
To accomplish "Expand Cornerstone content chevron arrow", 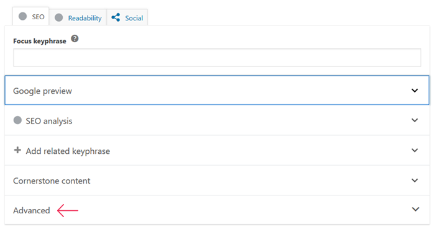I will coord(414,181).
